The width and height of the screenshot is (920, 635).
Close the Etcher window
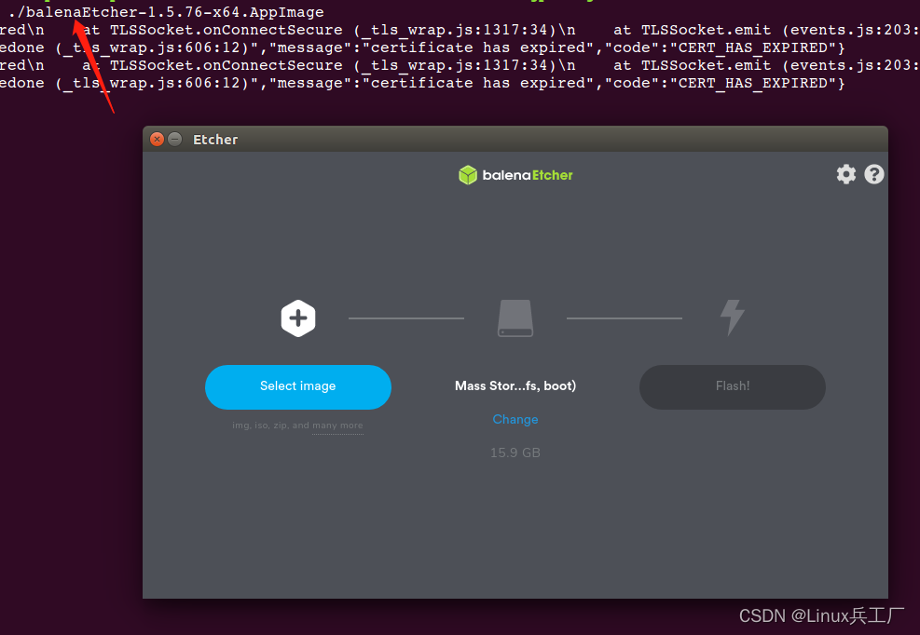tap(157, 139)
